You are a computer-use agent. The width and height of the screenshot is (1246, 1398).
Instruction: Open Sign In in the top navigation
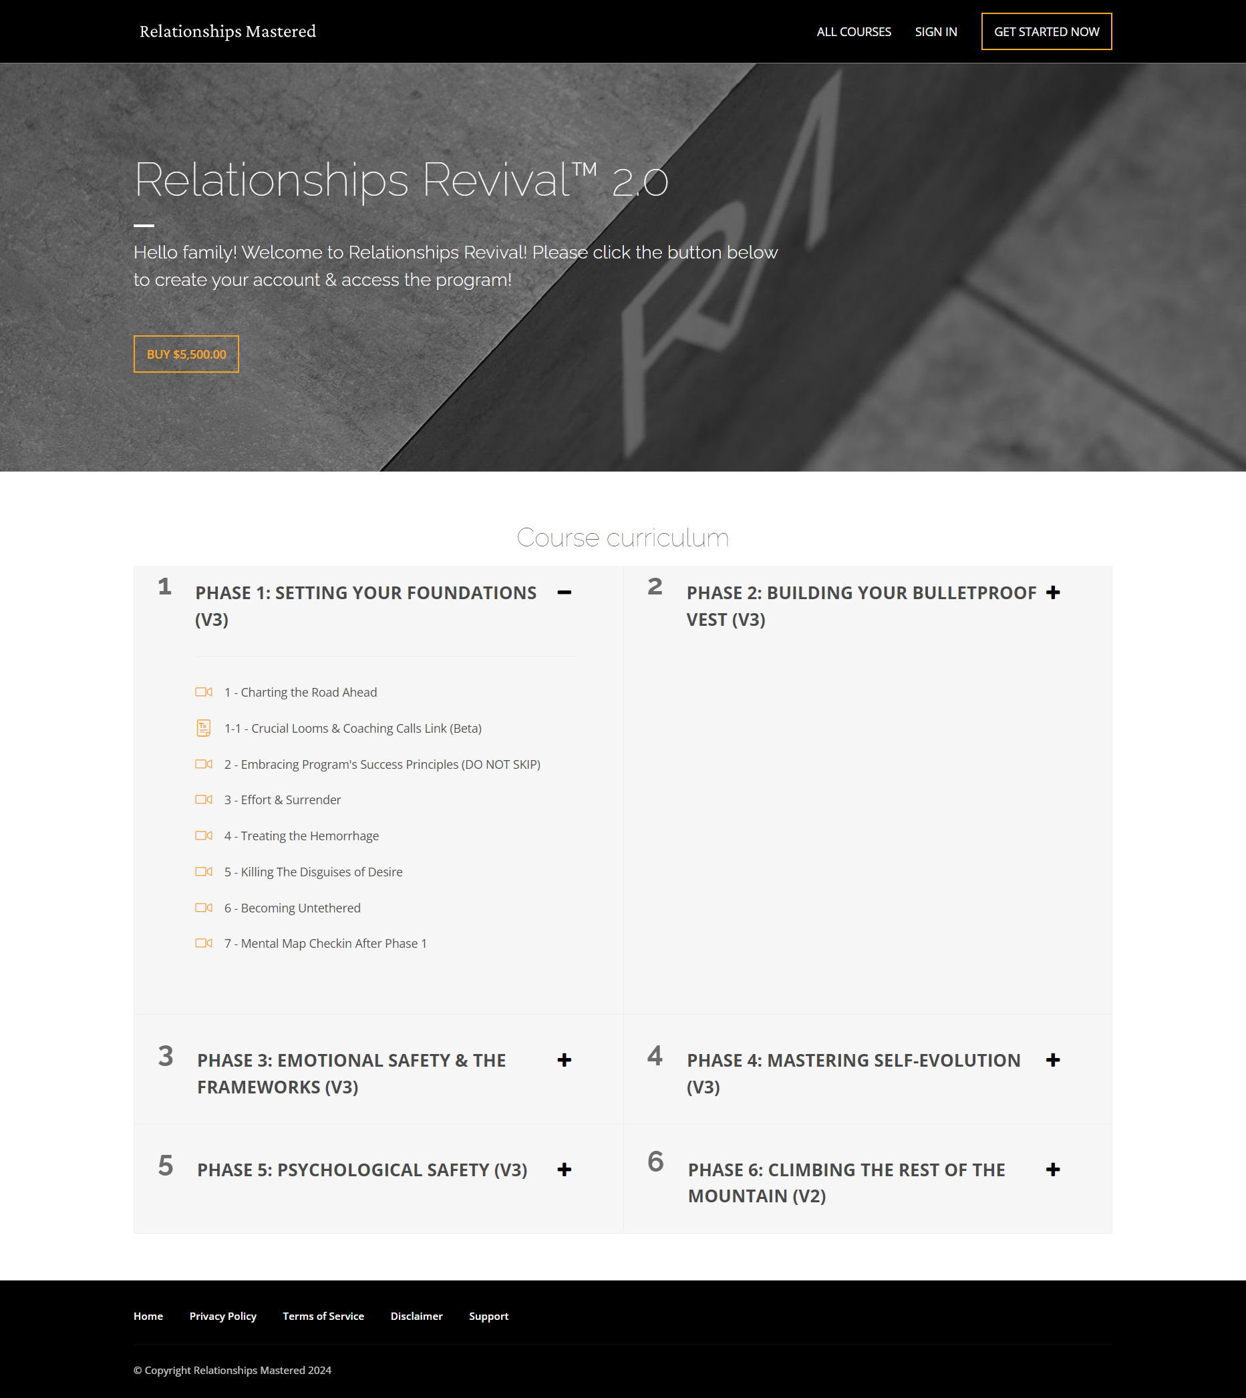tap(936, 31)
